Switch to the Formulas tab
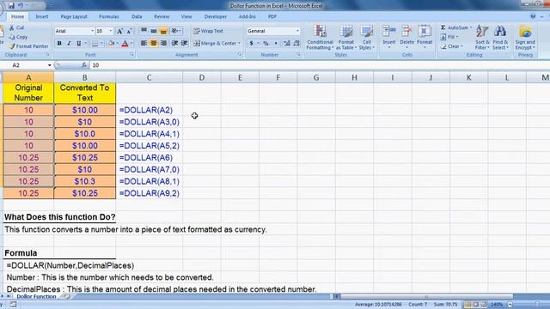The image size is (550, 309). coord(109,16)
